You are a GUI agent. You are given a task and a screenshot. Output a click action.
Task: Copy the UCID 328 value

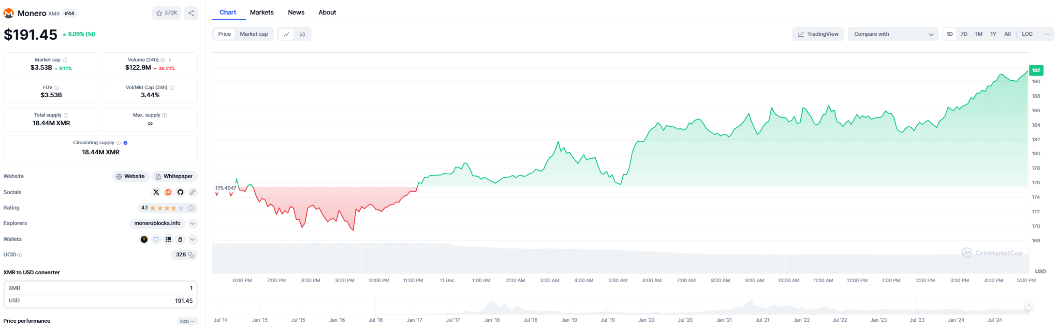click(191, 255)
